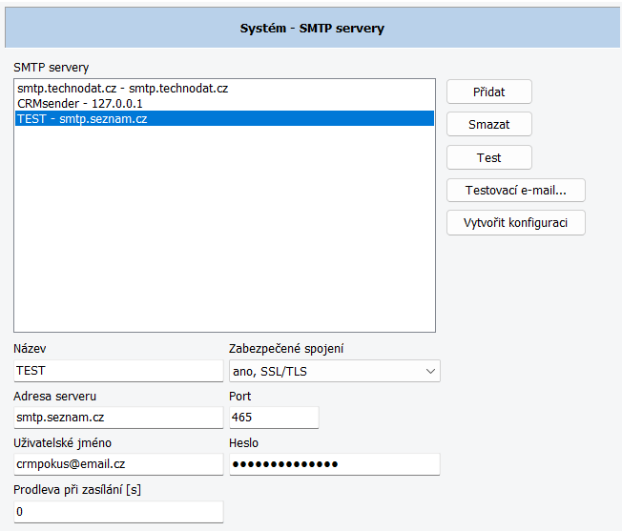This screenshot has height=531, width=622.
Task: Click the Systém - SMTP servery header
Action: tap(312, 29)
